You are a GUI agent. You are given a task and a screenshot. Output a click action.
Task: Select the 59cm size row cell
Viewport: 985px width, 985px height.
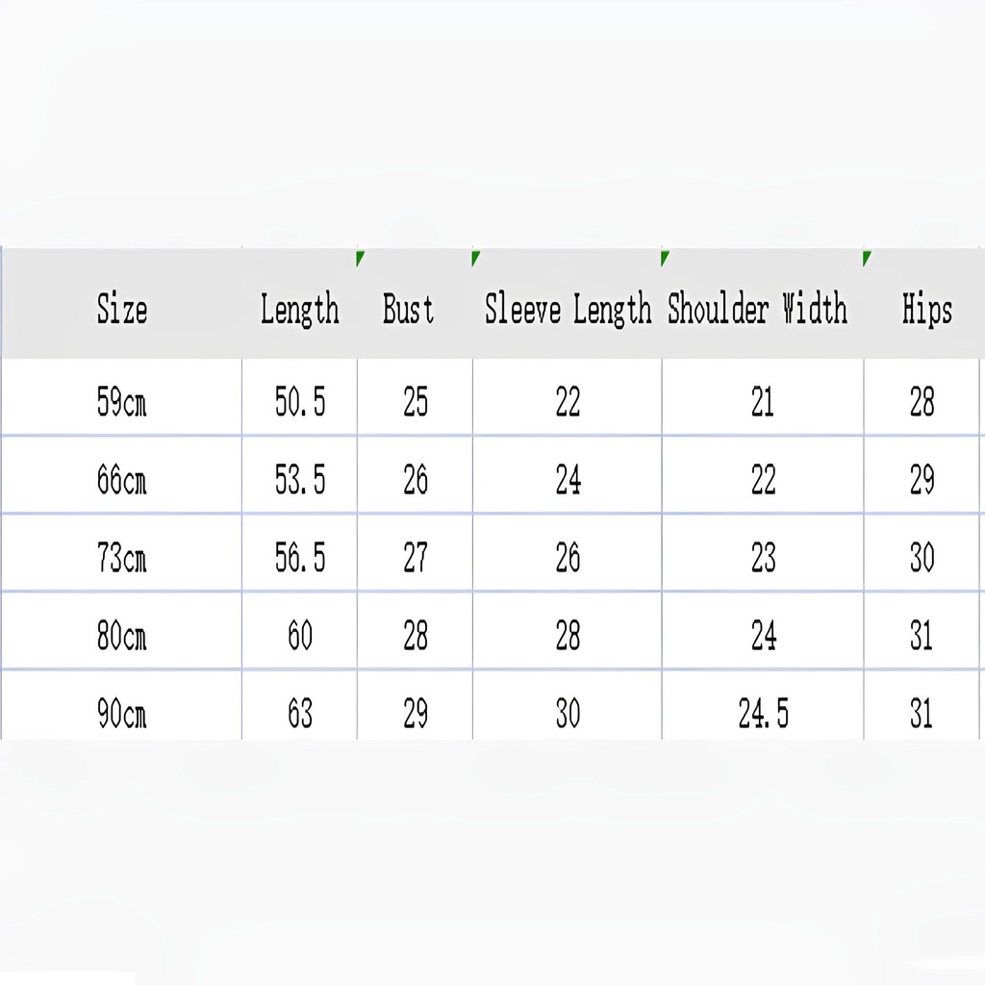tap(121, 402)
